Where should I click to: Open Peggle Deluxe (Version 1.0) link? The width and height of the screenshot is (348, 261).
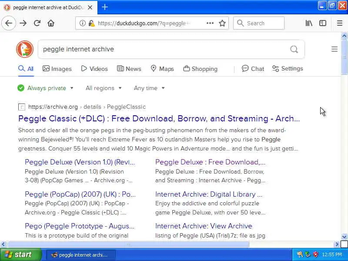80,162
